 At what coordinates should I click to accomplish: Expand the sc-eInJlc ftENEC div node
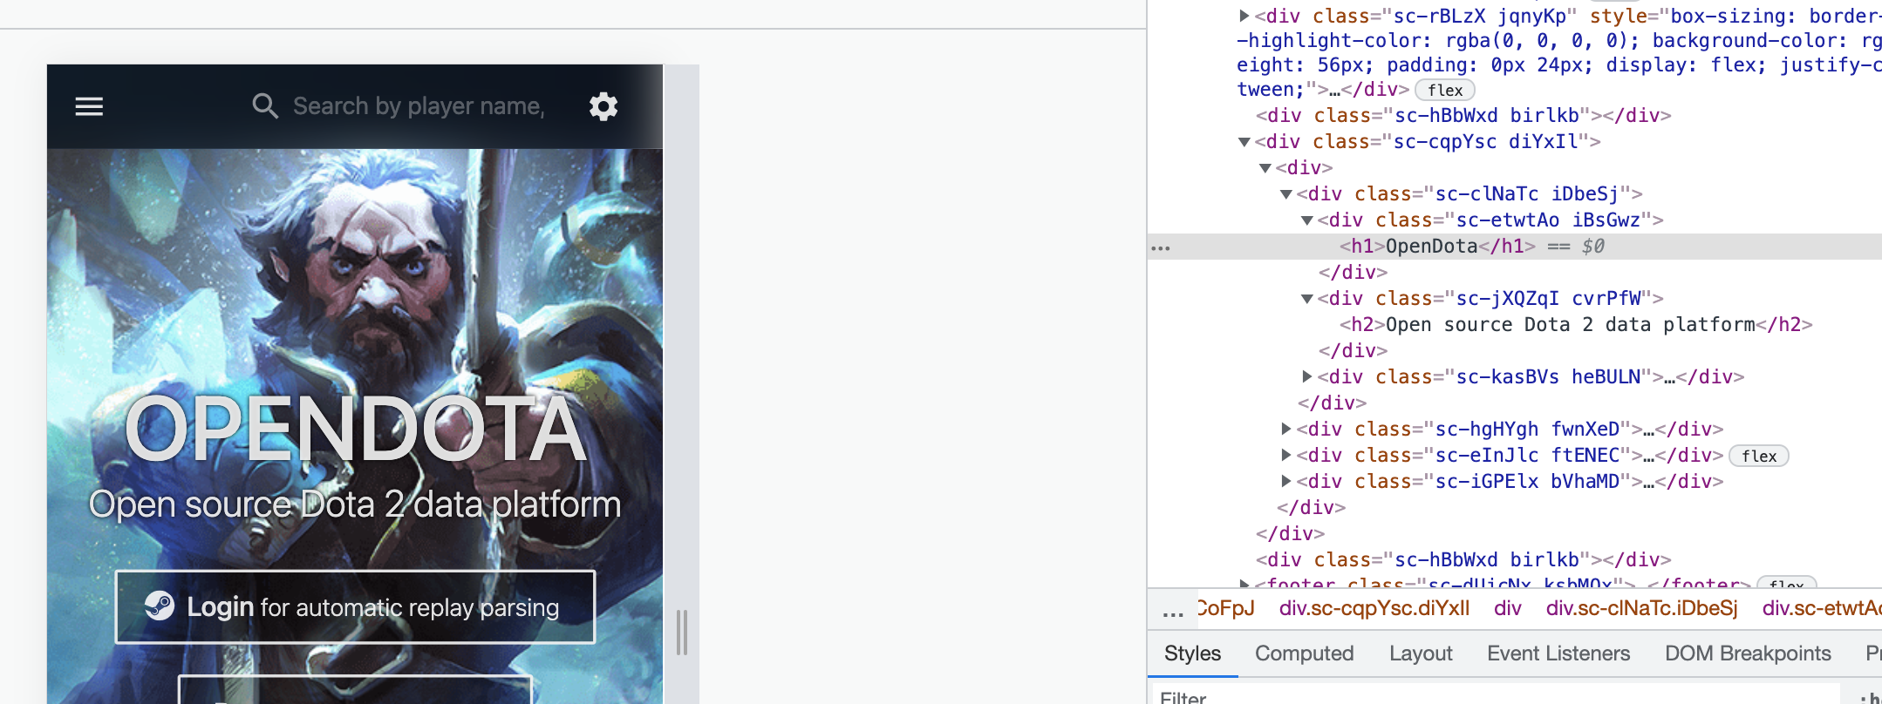(x=1286, y=455)
